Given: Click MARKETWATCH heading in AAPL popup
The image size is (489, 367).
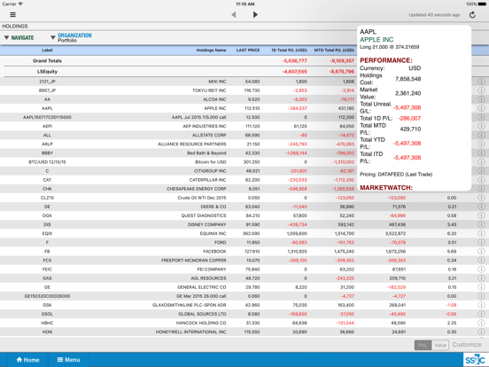Looking at the screenshot, I should click(386, 188).
